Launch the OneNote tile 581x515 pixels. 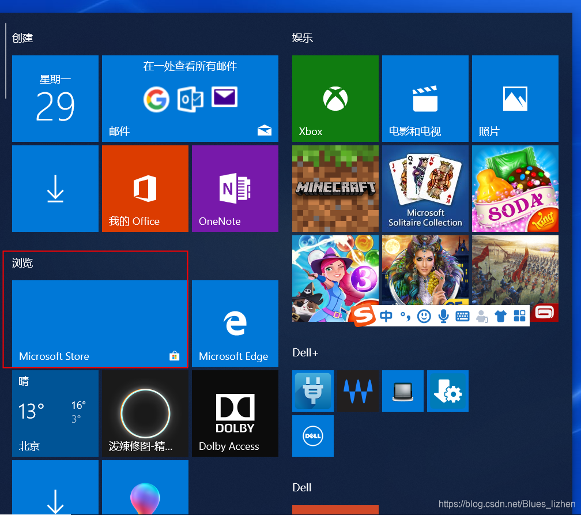235,189
